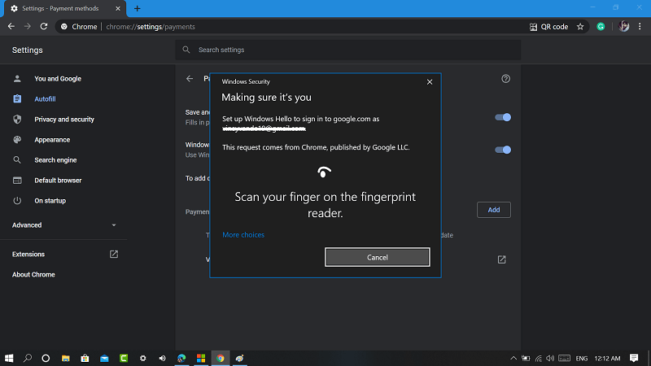Image resolution: width=651 pixels, height=366 pixels.
Task: Open the Windows Start menu
Action: pos(9,358)
